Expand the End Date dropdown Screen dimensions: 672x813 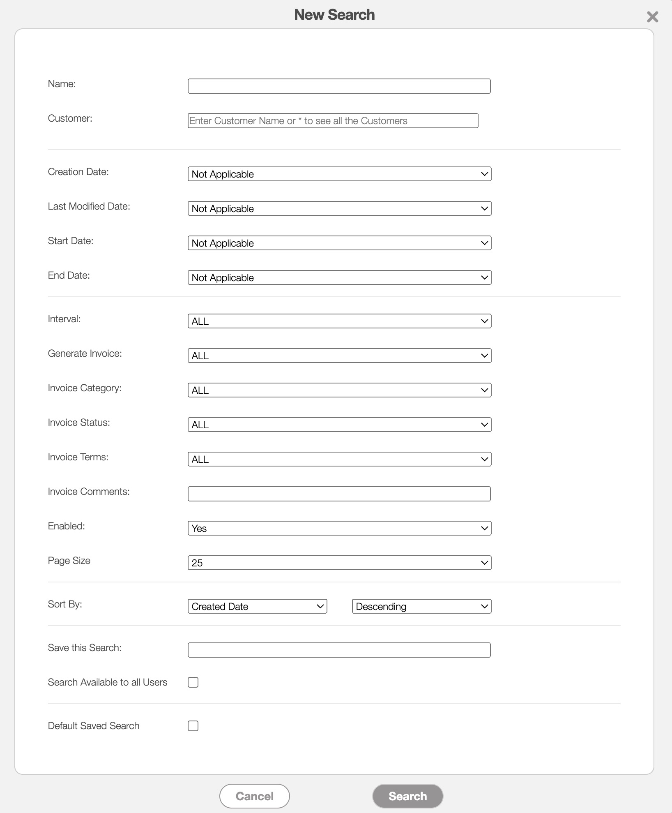point(339,277)
